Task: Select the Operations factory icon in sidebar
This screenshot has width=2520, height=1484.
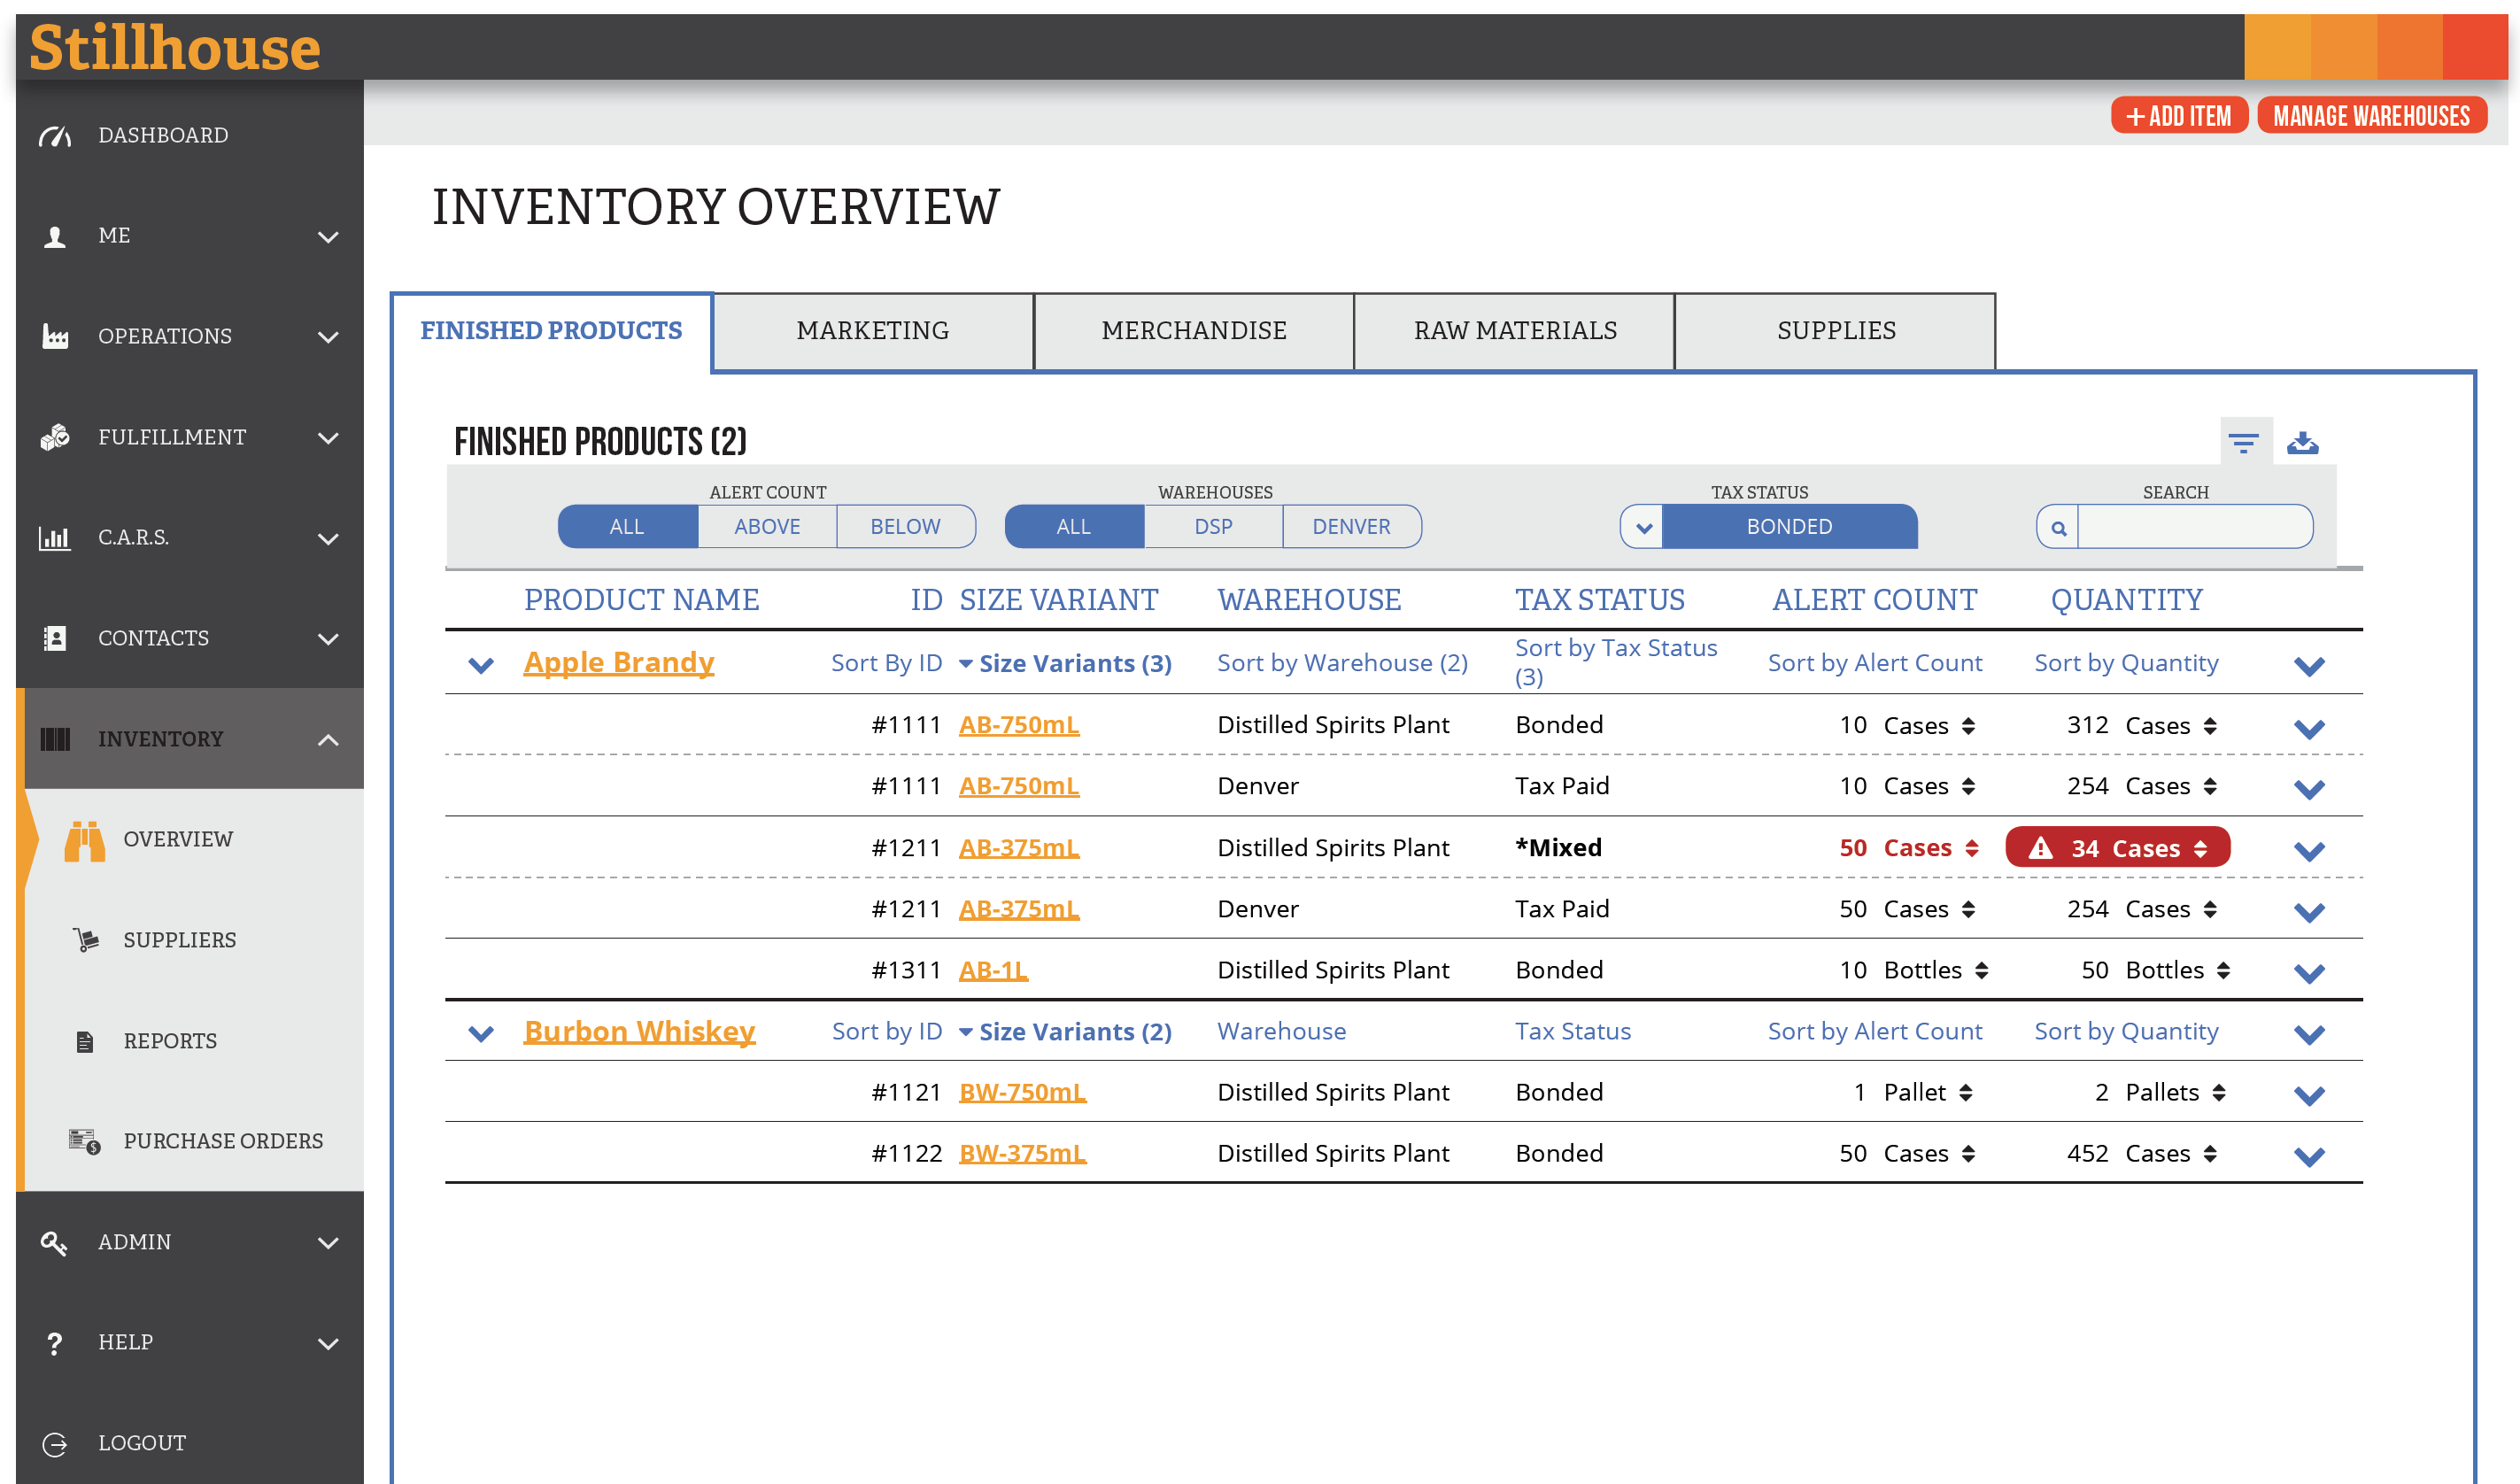Action: [55, 337]
